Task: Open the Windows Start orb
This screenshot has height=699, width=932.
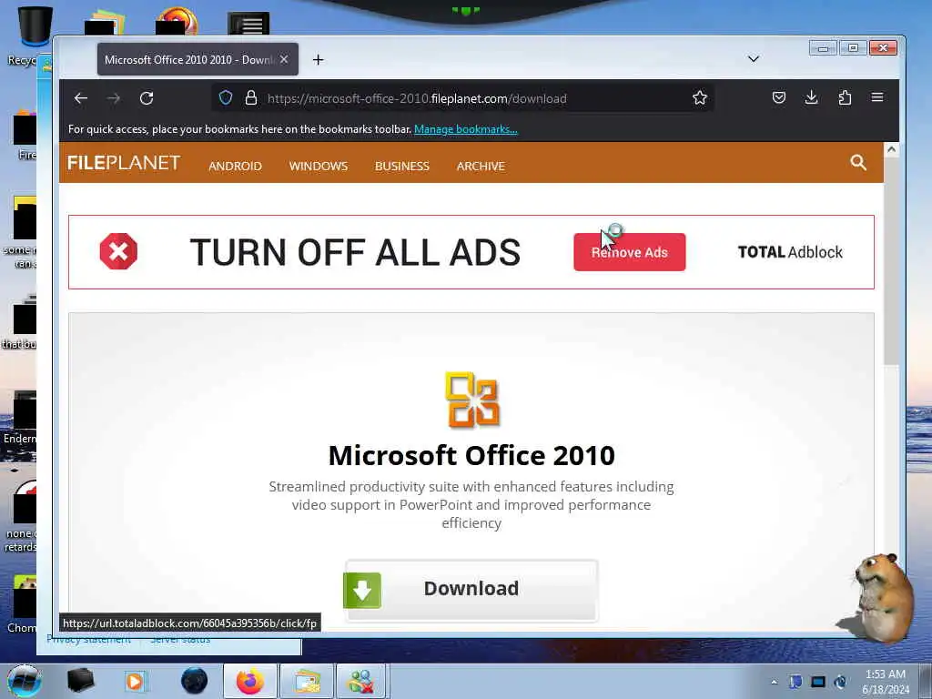Action: 24,681
